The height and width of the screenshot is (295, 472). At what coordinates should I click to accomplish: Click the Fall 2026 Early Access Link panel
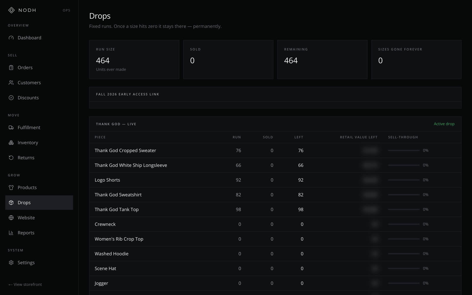pos(275,98)
